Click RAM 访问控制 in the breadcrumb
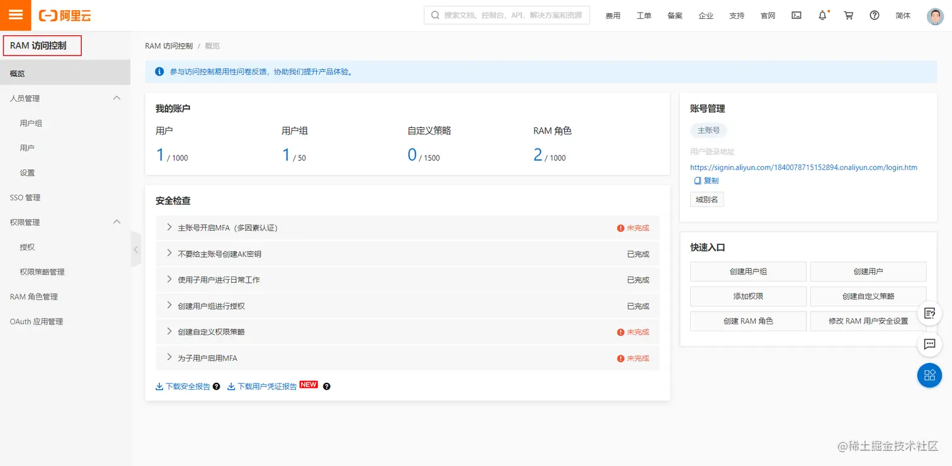This screenshot has width=952, height=466. [x=169, y=46]
